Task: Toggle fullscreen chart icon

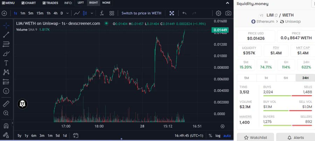Action: pos(171,13)
